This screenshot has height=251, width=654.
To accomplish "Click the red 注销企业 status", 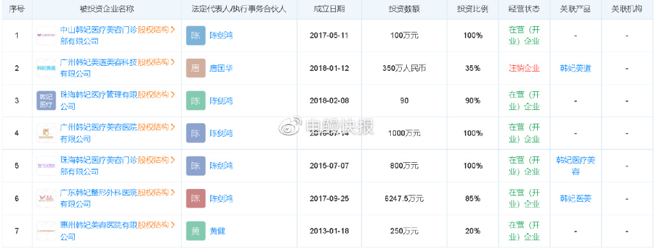I will (524, 68).
